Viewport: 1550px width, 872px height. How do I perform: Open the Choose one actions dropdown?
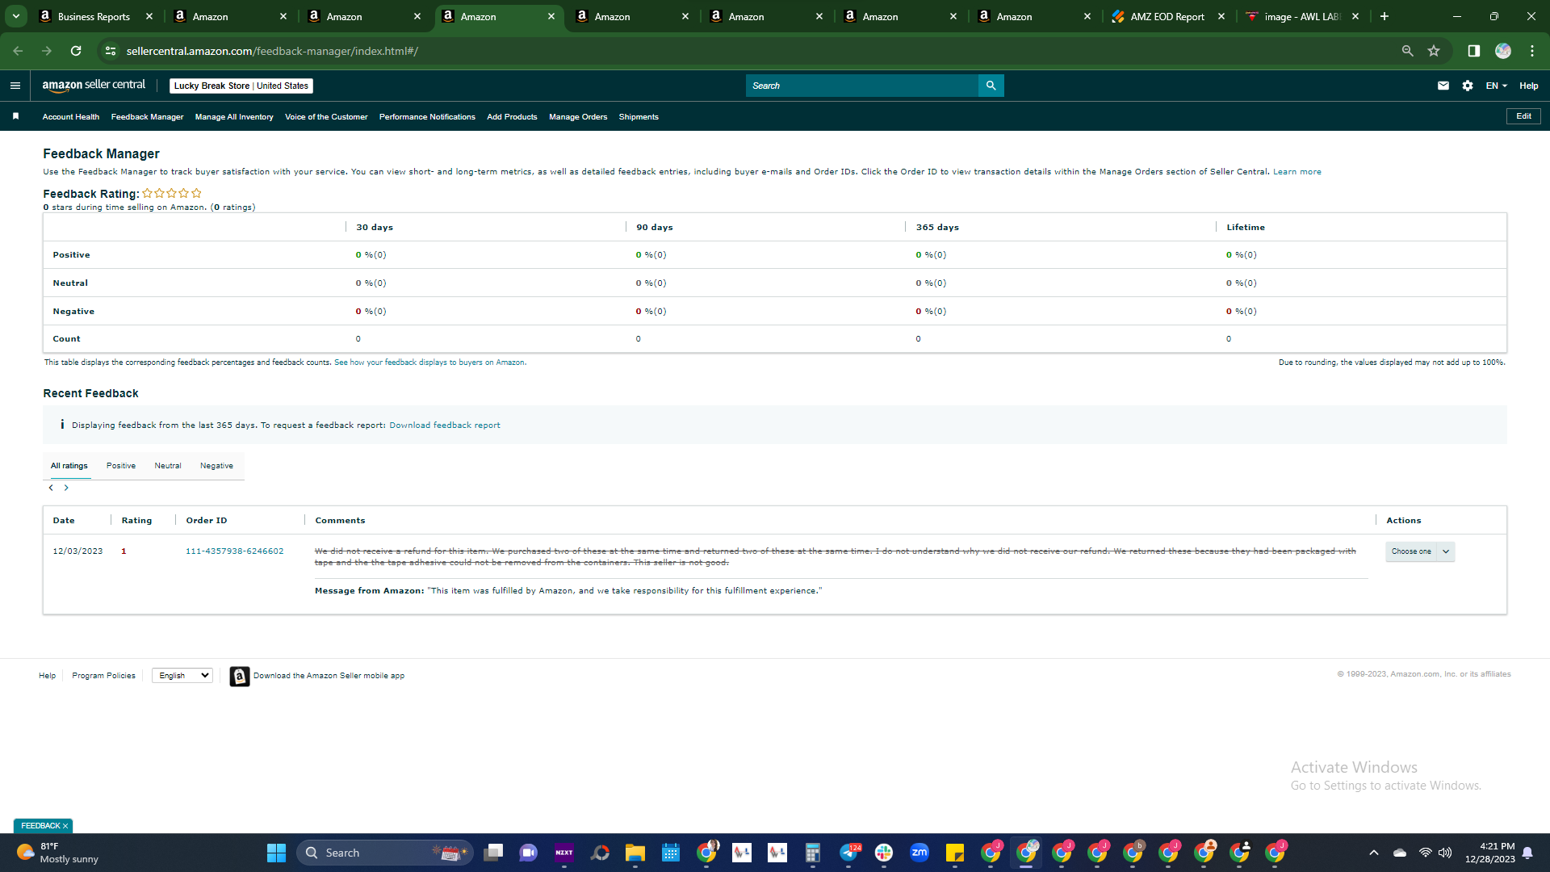pyautogui.click(x=1420, y=551)
